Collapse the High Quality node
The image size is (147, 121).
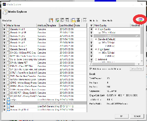(96, 29)
